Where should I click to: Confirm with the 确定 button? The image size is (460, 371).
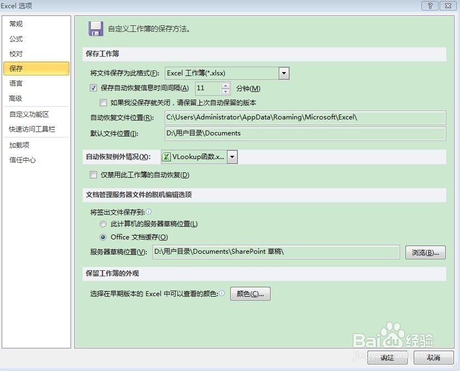387,358
